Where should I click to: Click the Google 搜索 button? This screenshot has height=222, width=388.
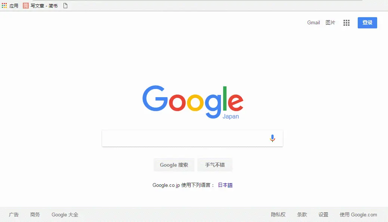174,165
